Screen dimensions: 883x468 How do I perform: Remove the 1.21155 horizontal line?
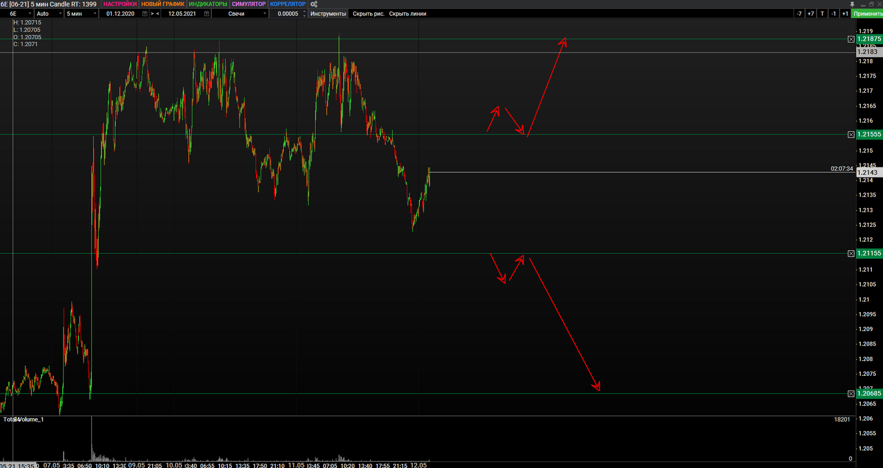851,253
